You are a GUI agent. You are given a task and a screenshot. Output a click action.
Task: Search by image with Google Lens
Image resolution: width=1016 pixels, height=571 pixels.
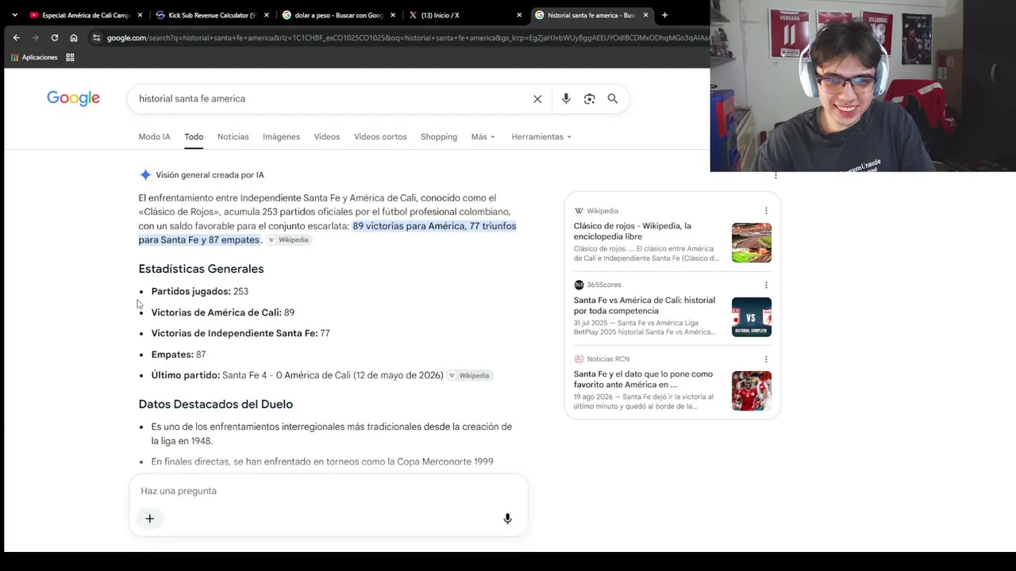click(589, 98)
